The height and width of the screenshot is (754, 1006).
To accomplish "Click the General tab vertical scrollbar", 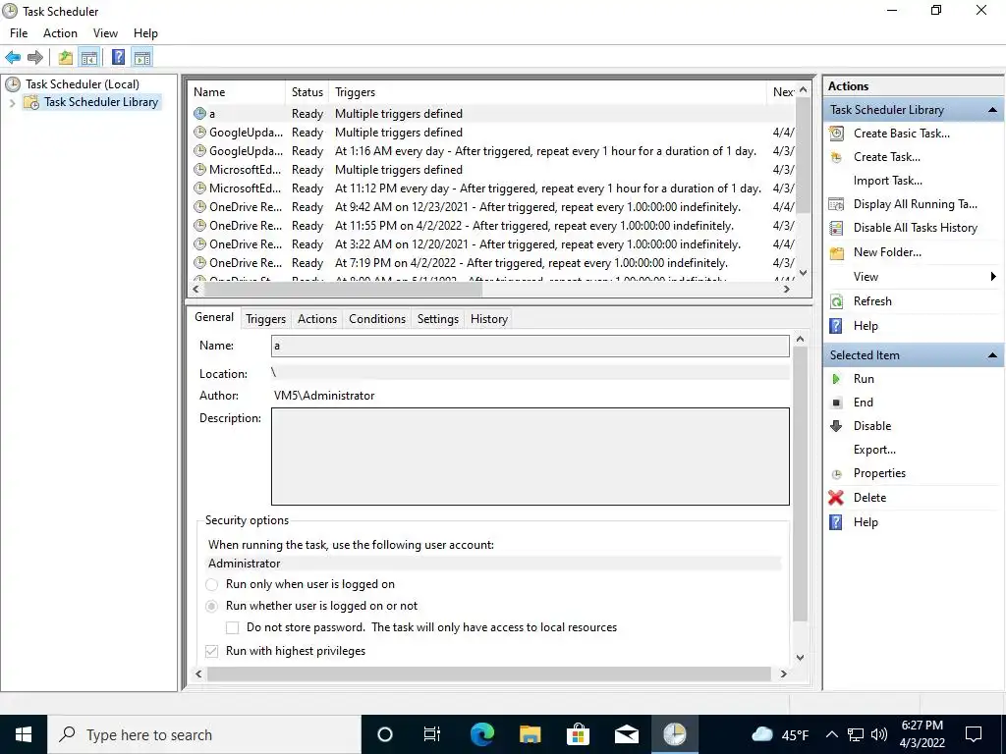I will click(x=800, y=483).
